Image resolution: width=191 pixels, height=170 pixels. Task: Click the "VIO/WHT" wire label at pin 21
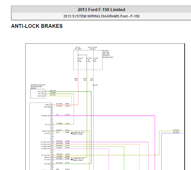[59, 148]
